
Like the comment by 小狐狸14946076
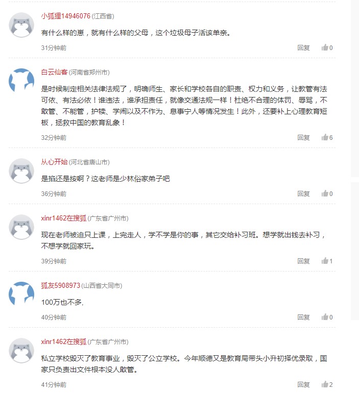pyautogui.click(x=325, y=48)
